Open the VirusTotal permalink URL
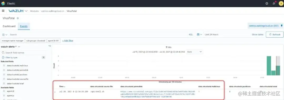The height and width of the screenshot is (100, 284). point(158,94)
